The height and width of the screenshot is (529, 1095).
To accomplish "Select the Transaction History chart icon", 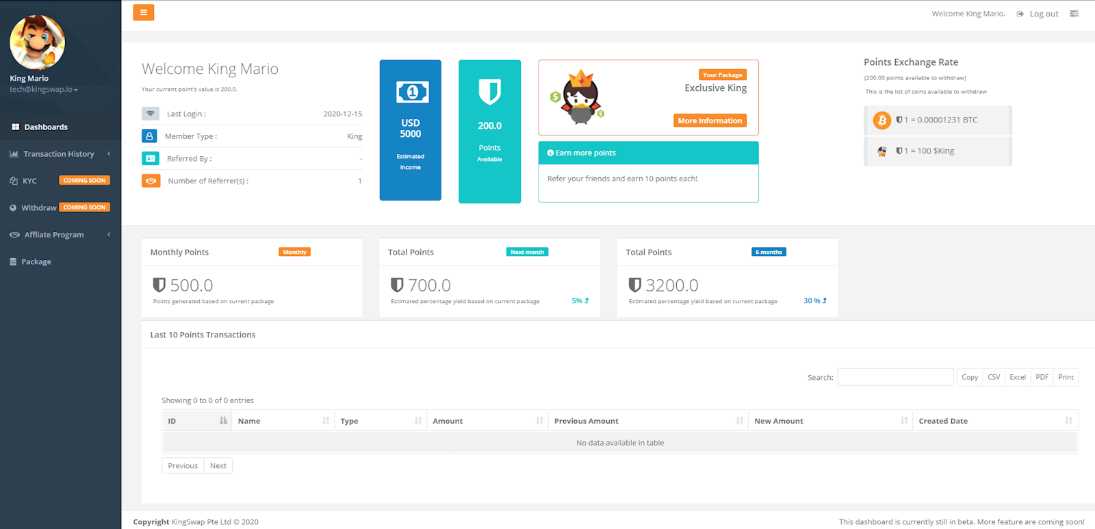I will [14, 154].
